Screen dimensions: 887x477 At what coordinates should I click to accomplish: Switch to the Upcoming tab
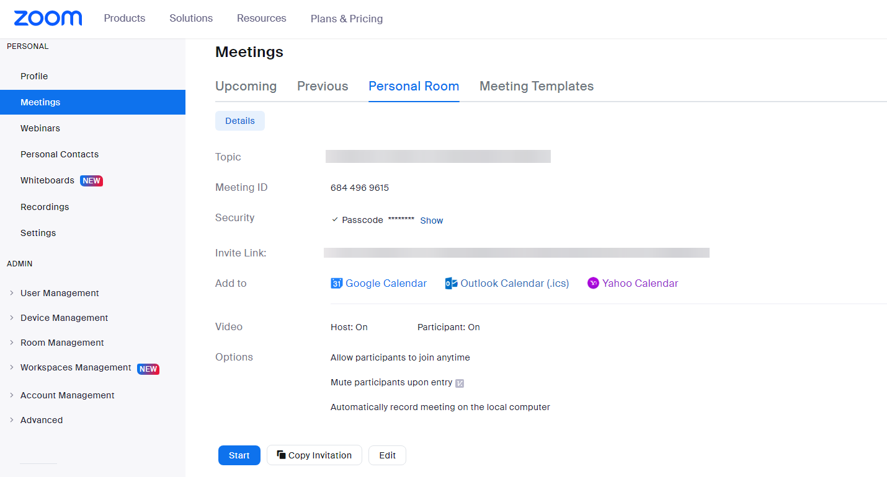point(246,86)
